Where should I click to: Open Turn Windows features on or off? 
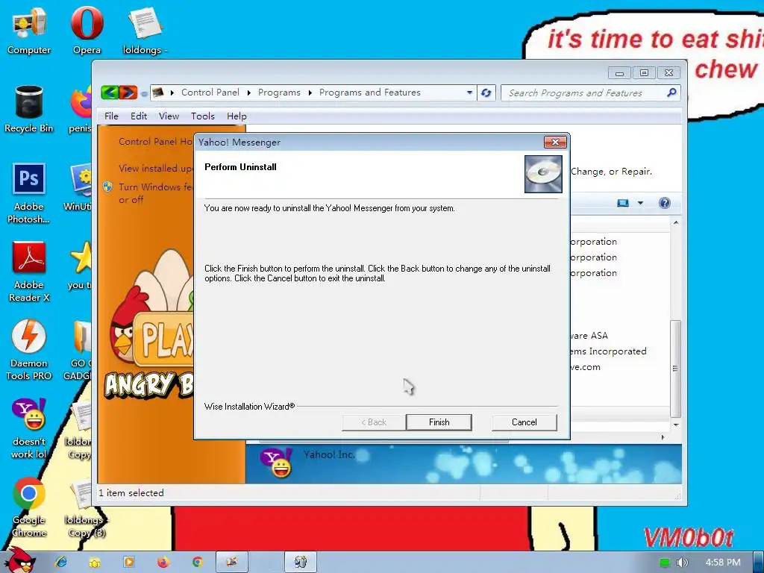pyautogui.click(x=156, y=193)
